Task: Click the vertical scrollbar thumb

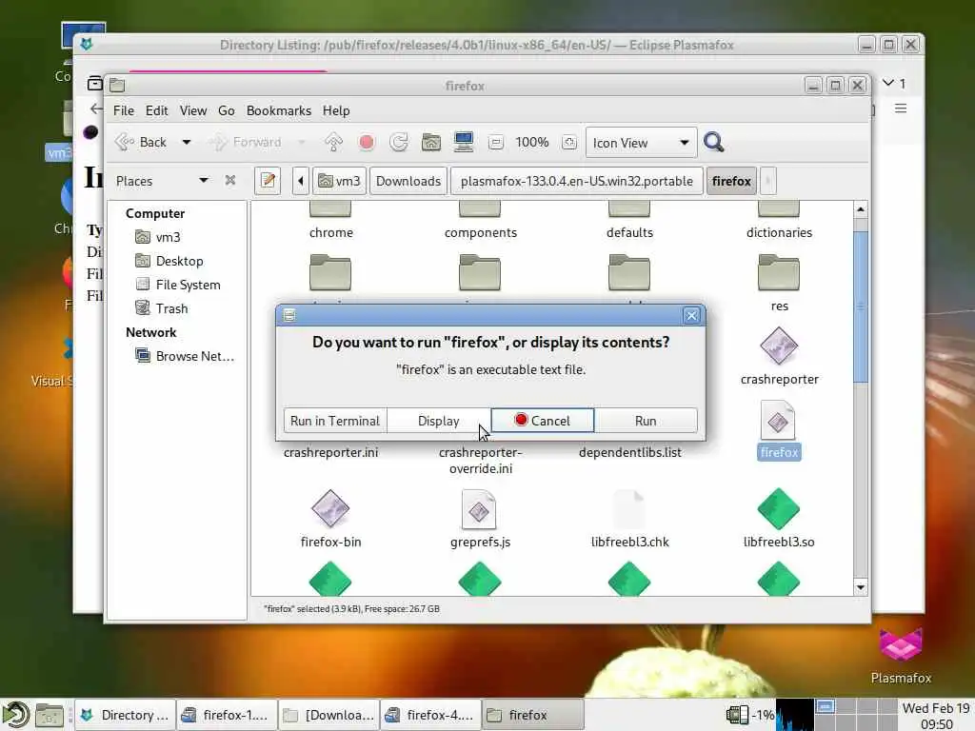Action: (861, 307)
